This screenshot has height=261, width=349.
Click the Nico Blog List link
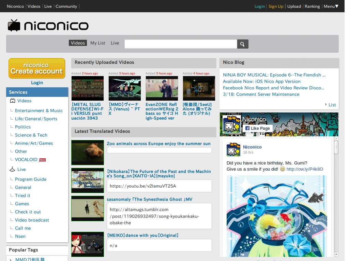tap(332, 105)
